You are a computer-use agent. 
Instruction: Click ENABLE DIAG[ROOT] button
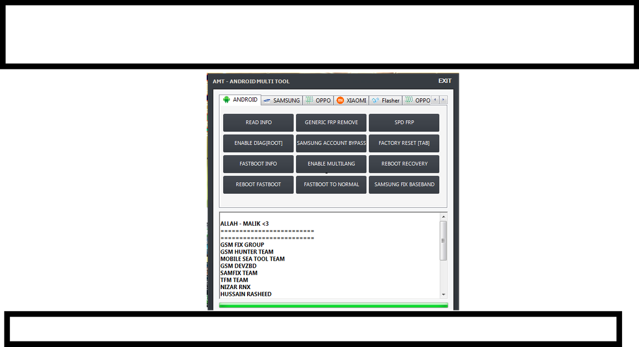click(259, 143)
